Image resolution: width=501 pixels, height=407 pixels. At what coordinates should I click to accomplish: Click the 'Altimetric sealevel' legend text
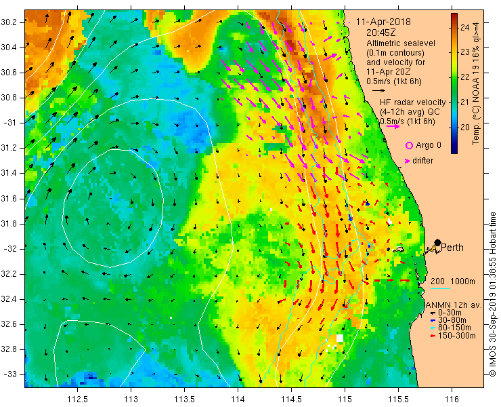401,43
